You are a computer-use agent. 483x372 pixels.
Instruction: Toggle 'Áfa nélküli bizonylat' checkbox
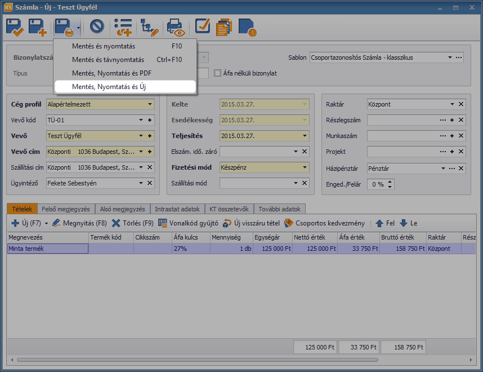coord(217,73)
